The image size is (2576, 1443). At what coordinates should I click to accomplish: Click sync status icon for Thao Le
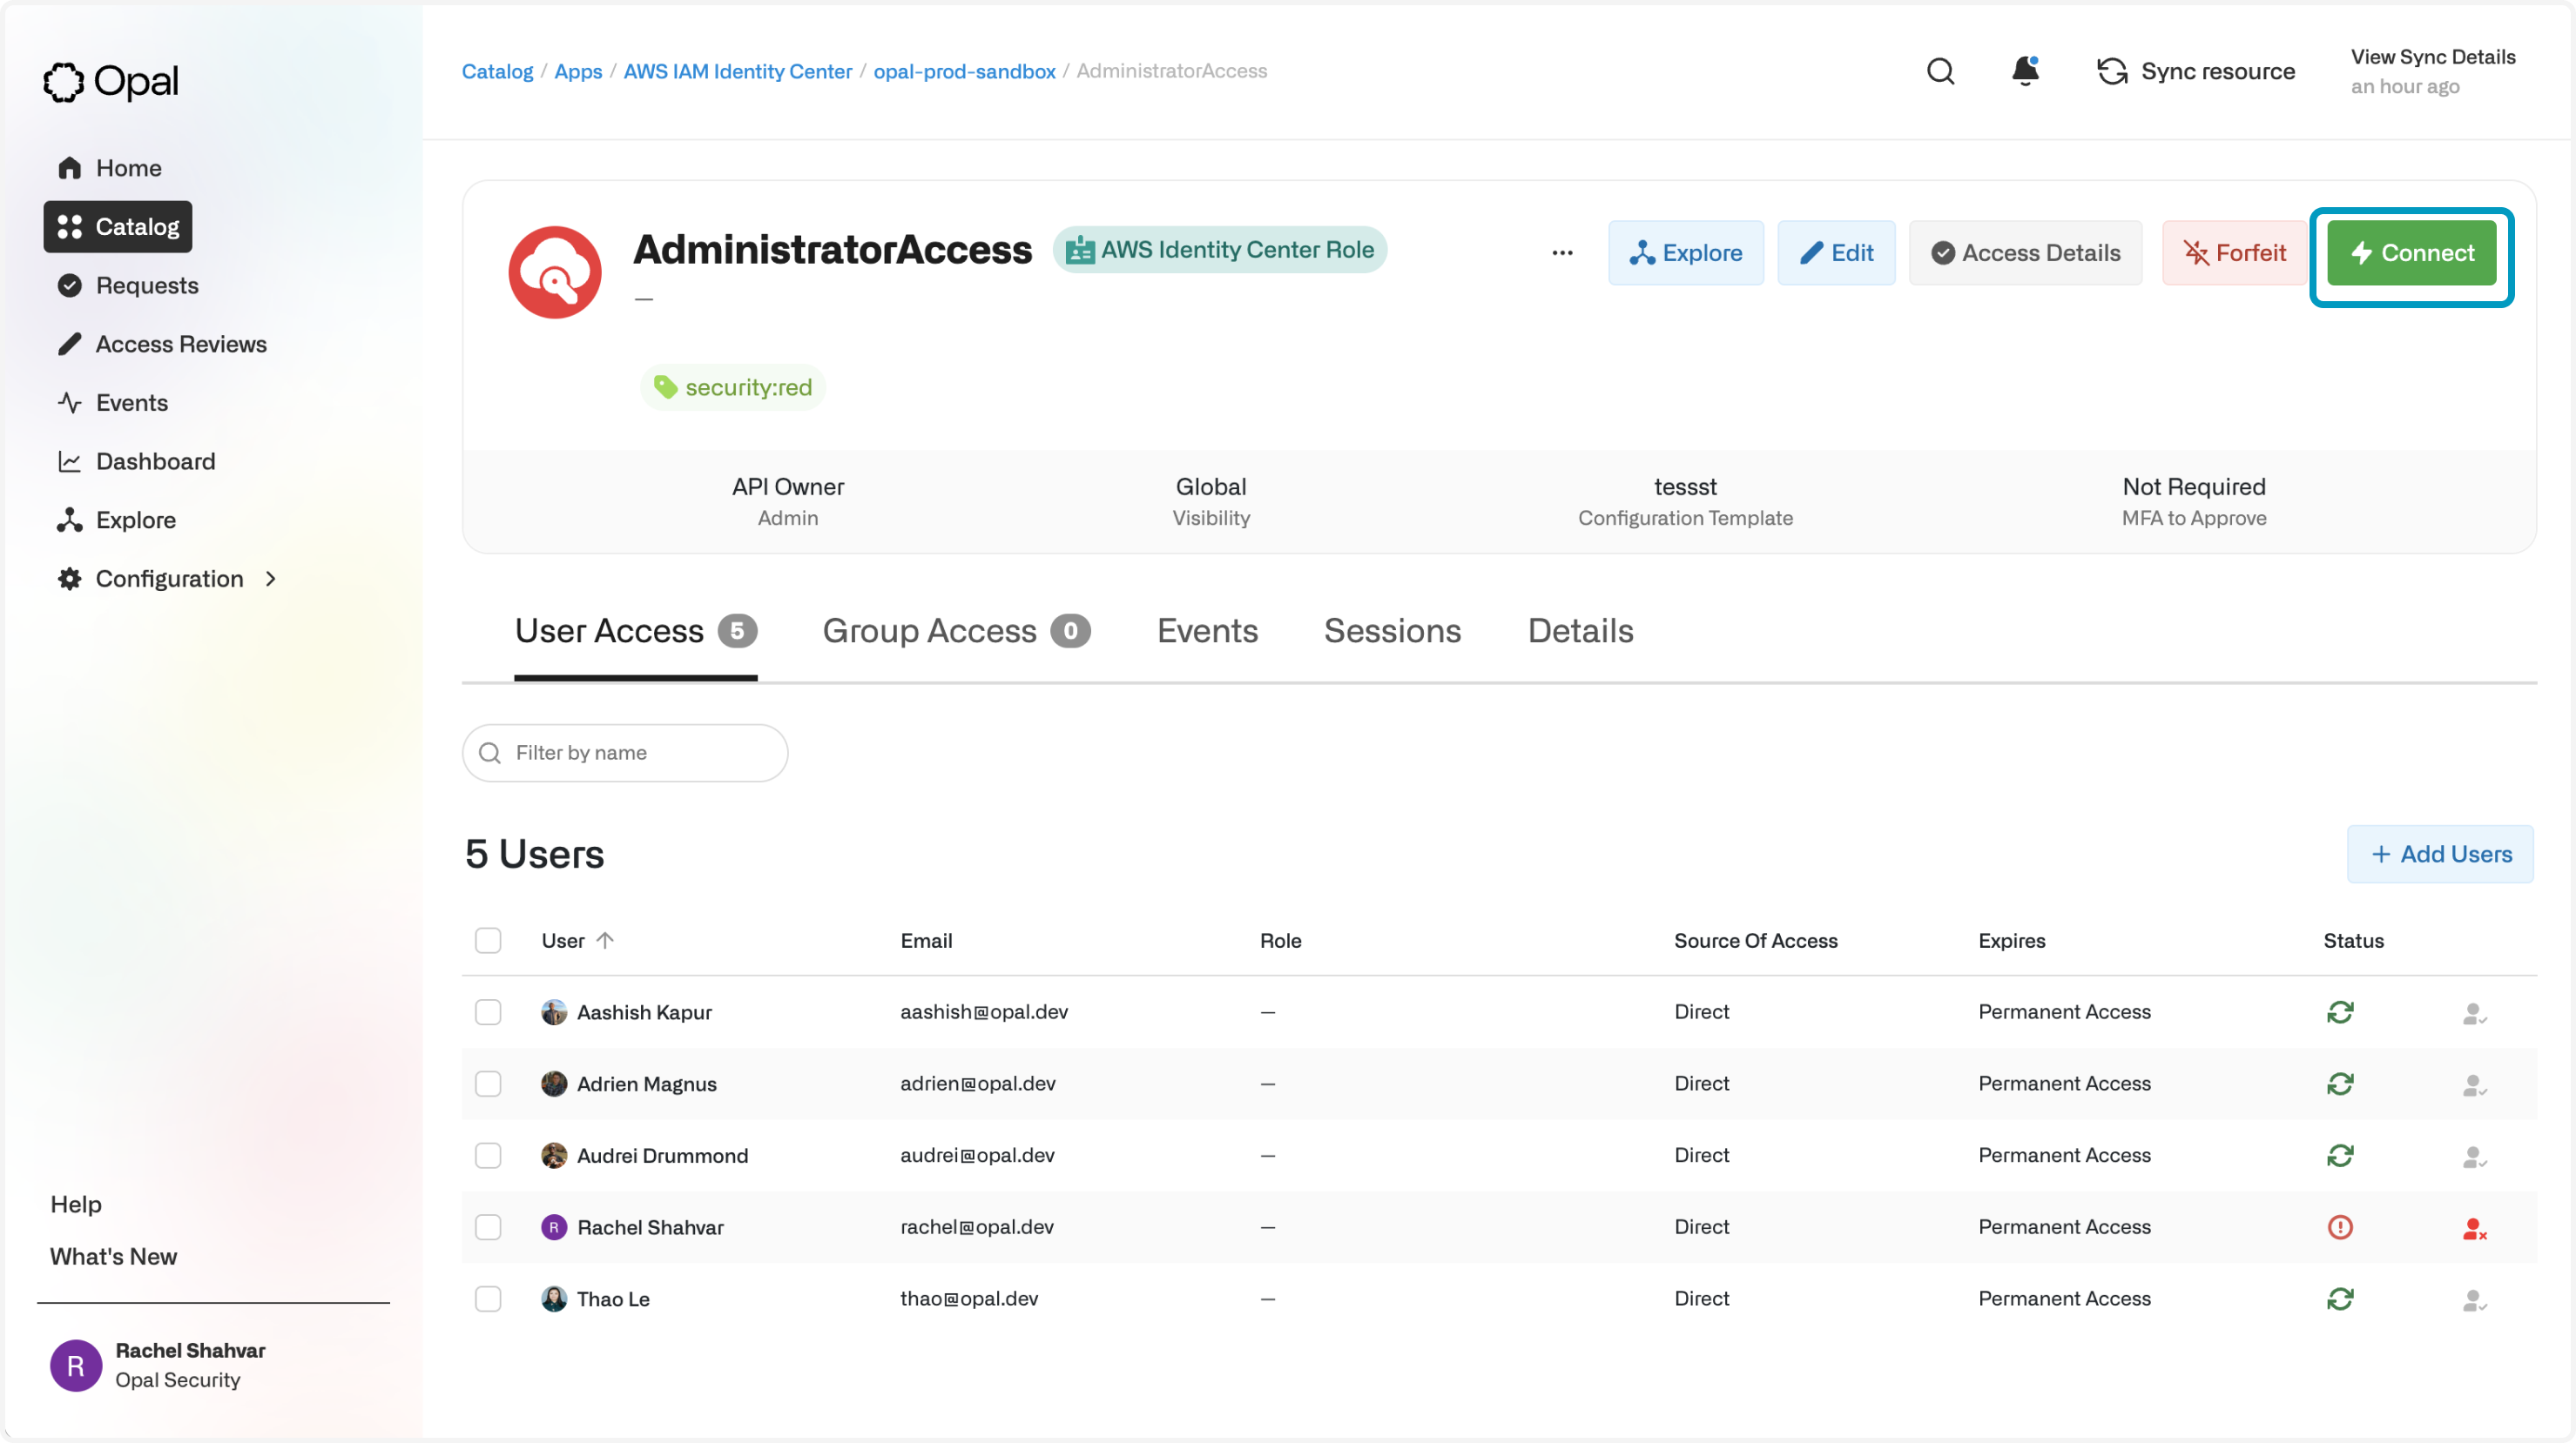[2340, 1299]
